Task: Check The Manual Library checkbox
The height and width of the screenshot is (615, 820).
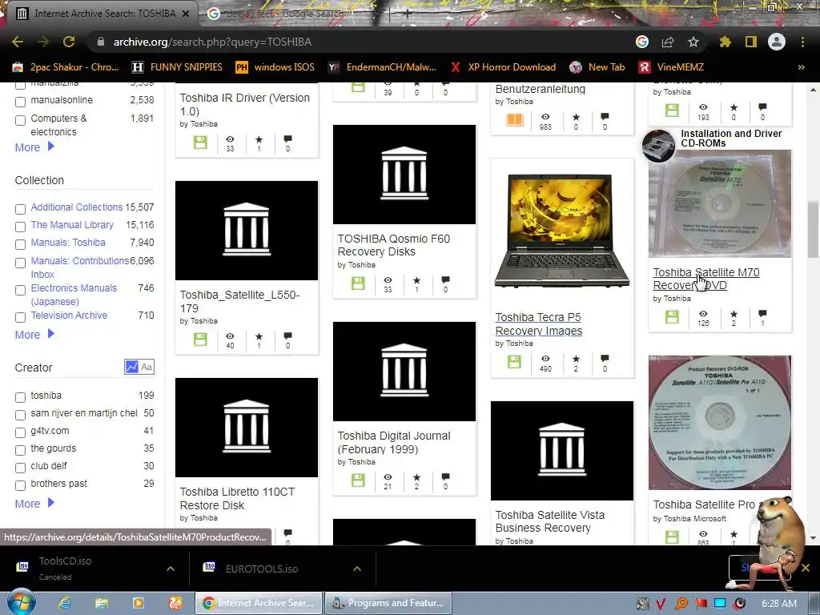Action: [20, 227]
